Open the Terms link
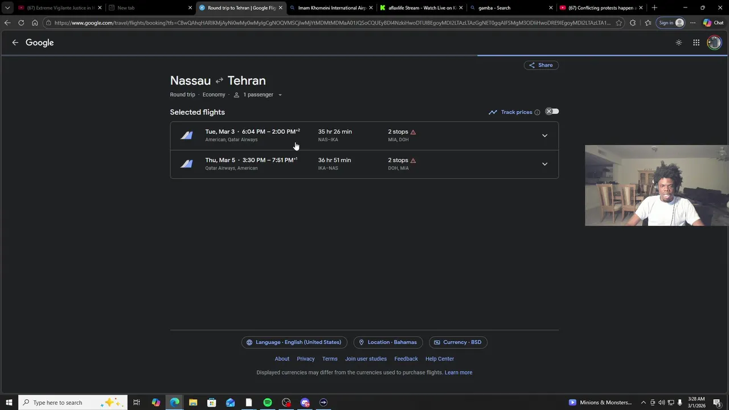This screenshot has width=729, height=410. click(330, 359)
